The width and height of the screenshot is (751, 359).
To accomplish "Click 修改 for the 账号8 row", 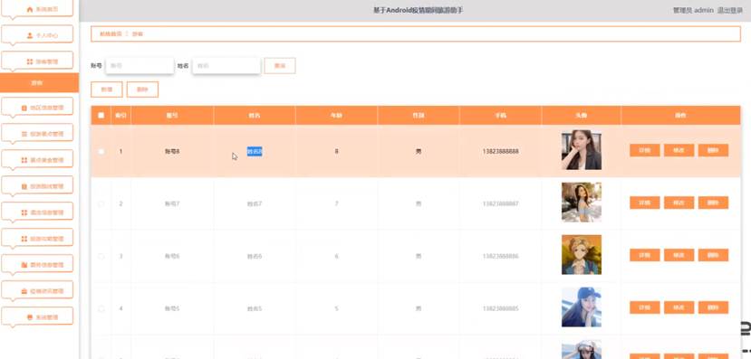I will click(x=679, y=151).
